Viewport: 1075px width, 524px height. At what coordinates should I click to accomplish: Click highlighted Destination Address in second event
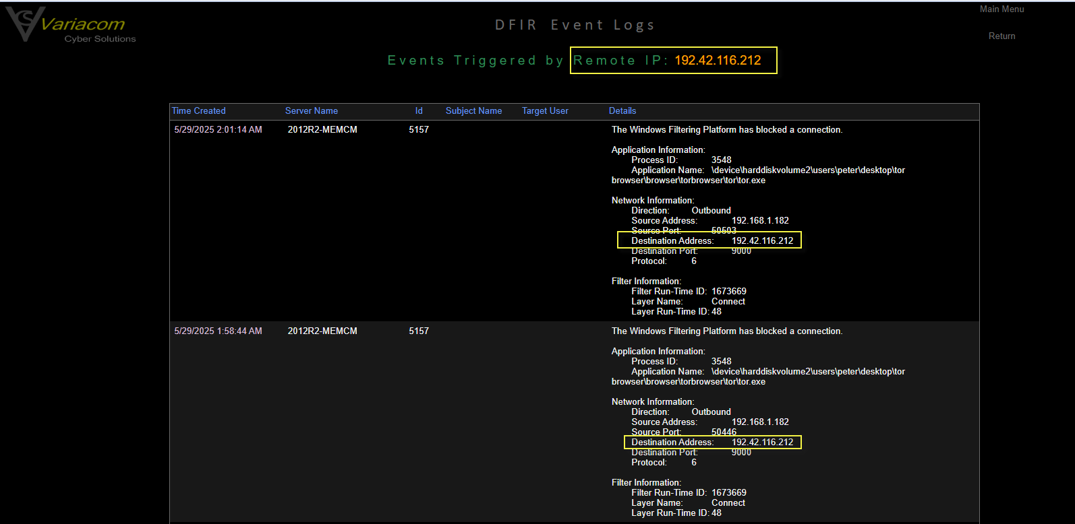pos(762,443)
